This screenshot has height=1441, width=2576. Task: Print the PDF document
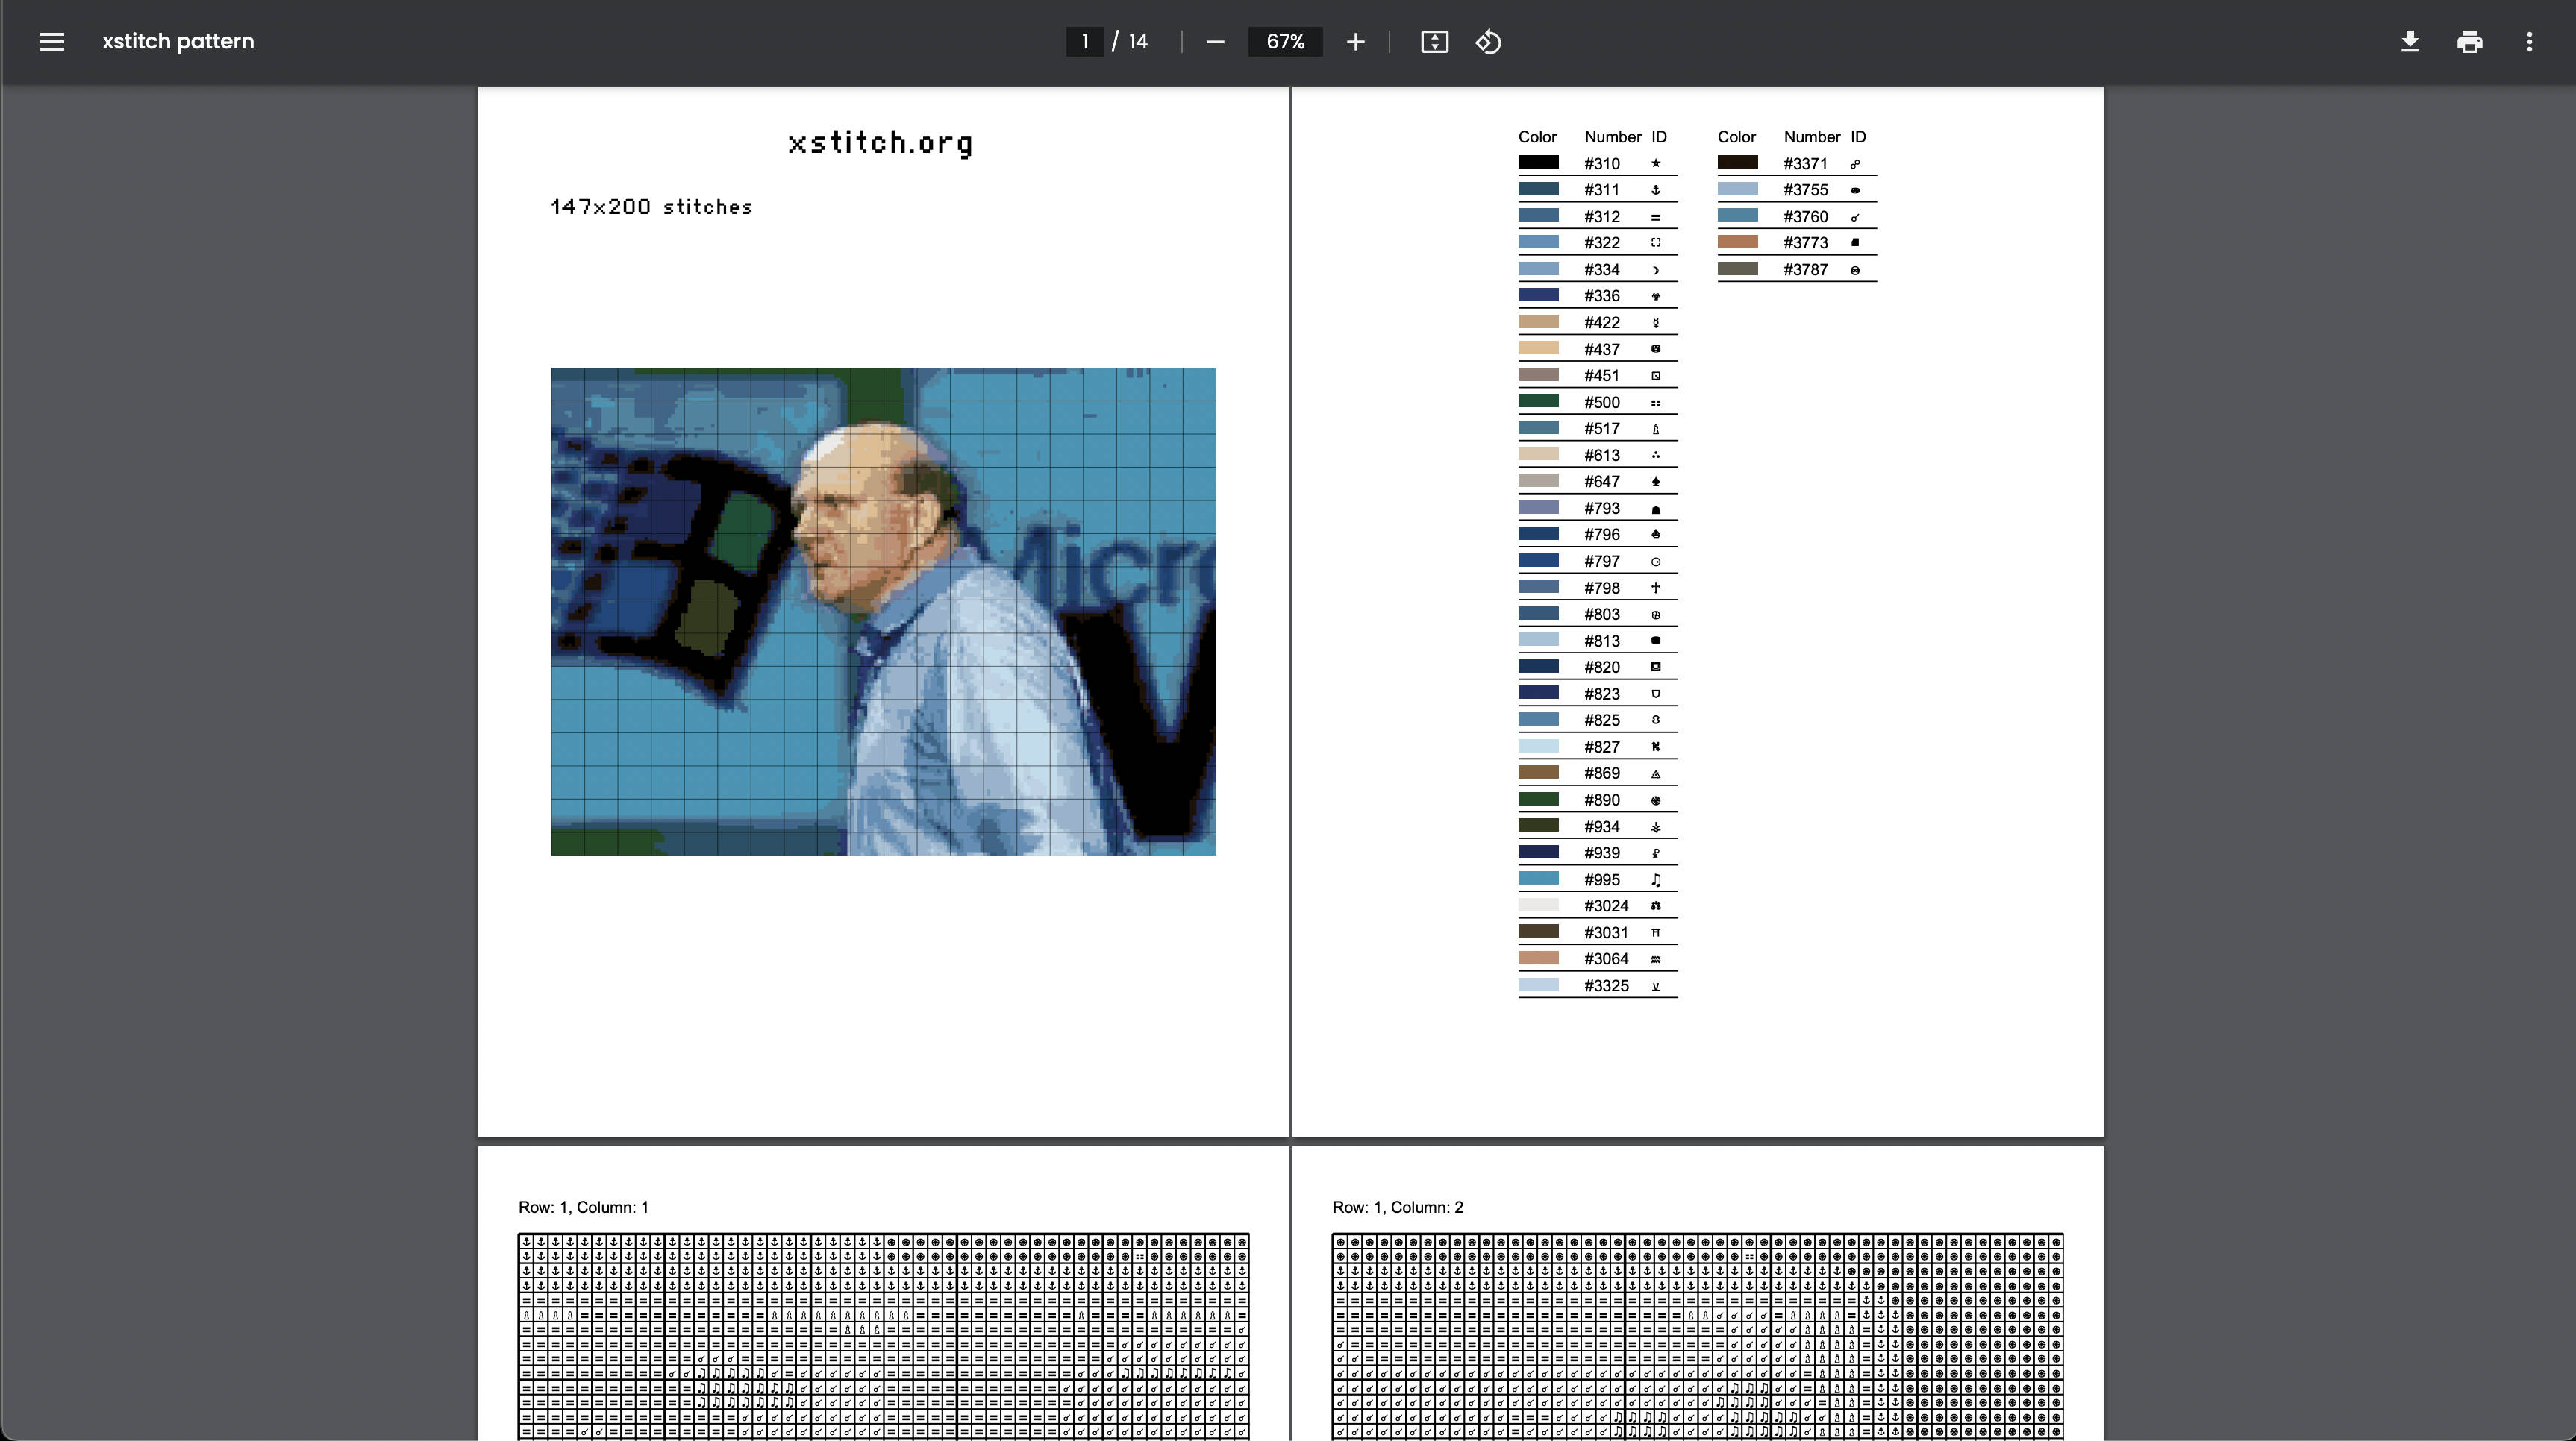point(2469,42)
